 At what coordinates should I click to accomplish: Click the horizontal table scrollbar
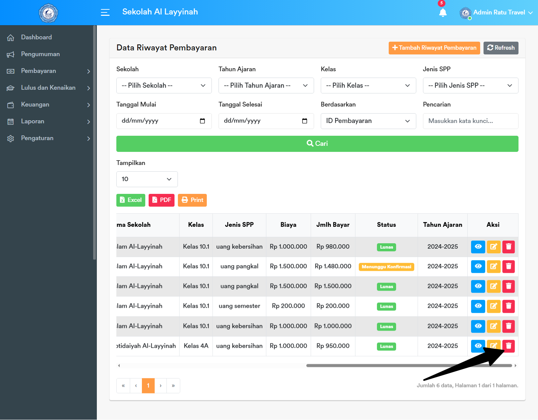[409, 366]
